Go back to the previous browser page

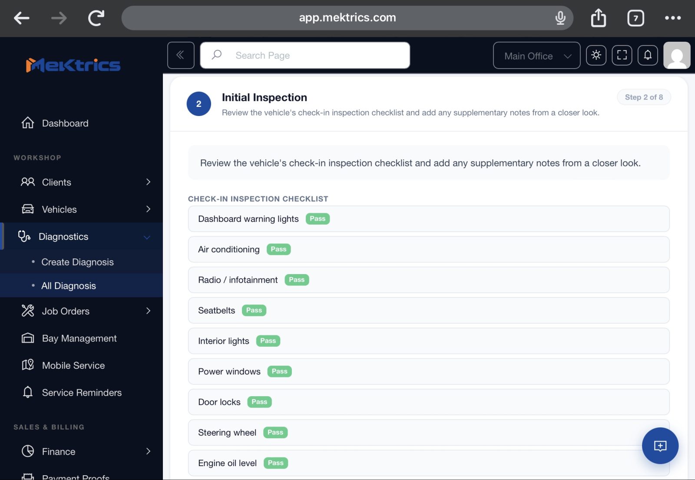click(22, 18)
